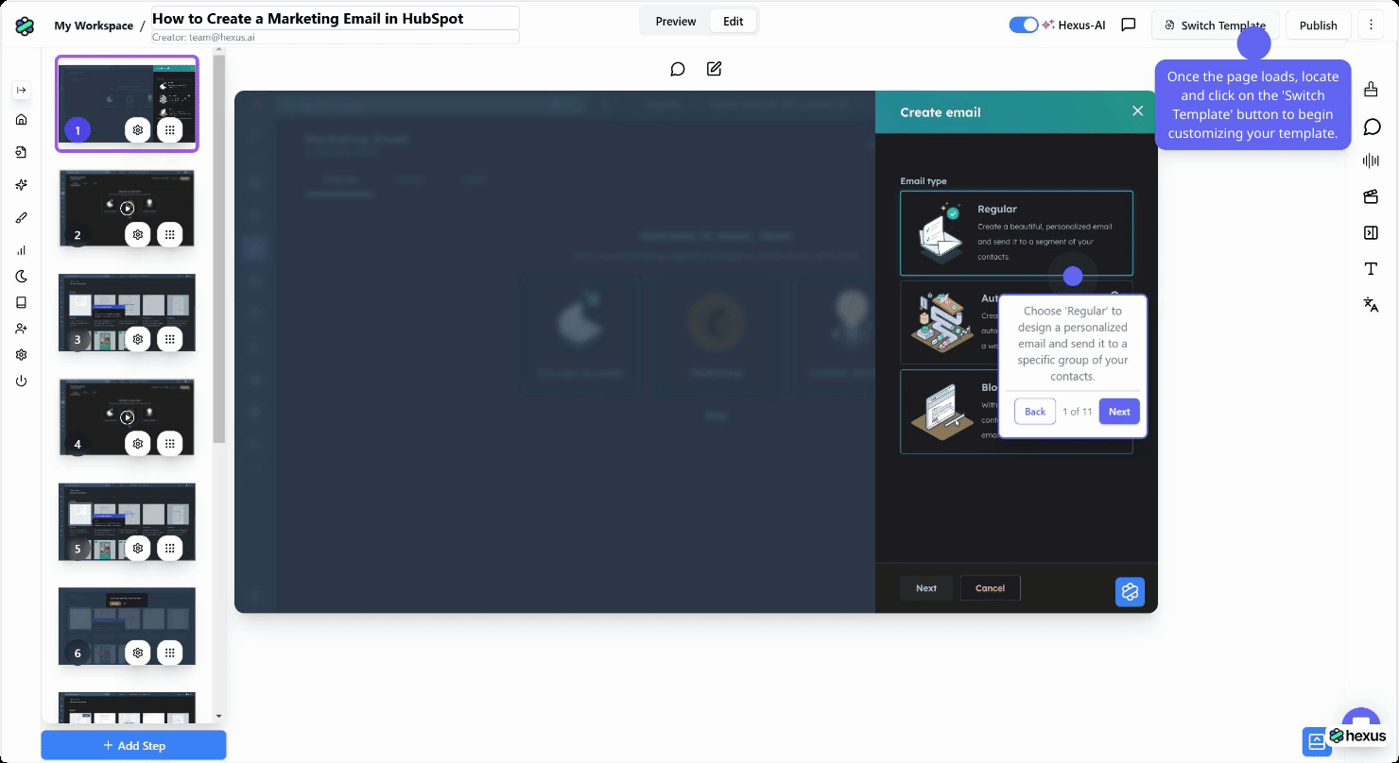Click the Publish button
The image size is (1399, 763).
1318,25
